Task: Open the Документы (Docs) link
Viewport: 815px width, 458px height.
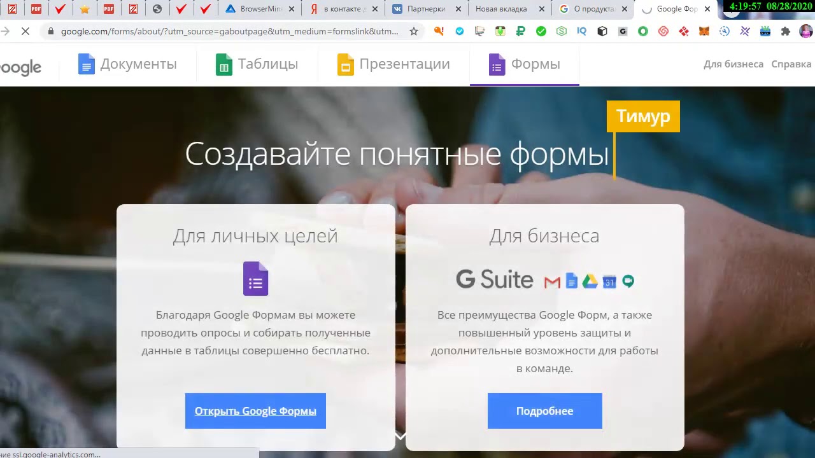Action: 127,64
